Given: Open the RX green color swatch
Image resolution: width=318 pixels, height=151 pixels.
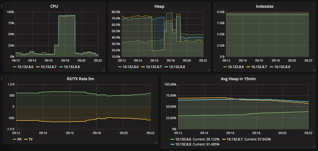Looking at the screenshot, I should coord(14,139).
